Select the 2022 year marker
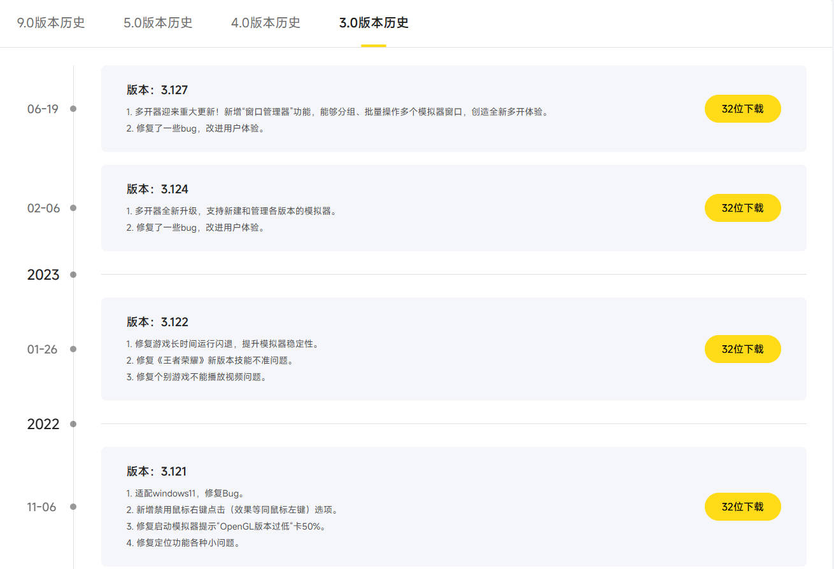 (42, 424)
